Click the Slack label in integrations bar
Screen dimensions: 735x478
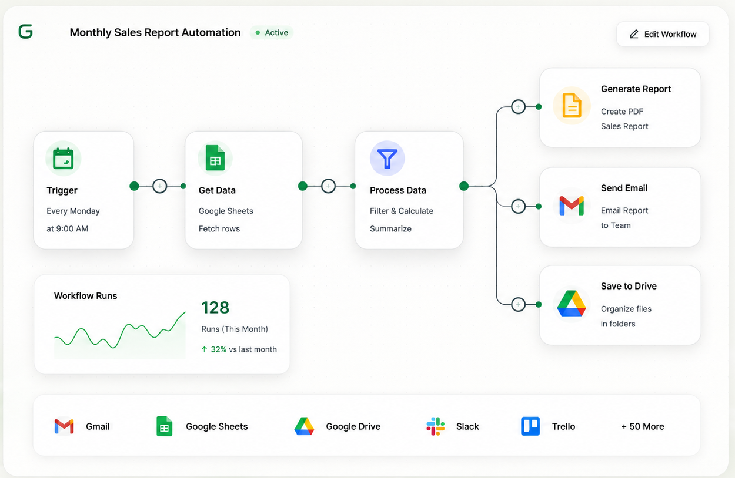pyautogui.click(x=467, y=427)
